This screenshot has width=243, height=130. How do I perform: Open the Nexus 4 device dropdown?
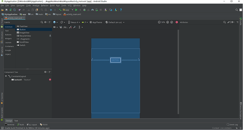(74, 22)
